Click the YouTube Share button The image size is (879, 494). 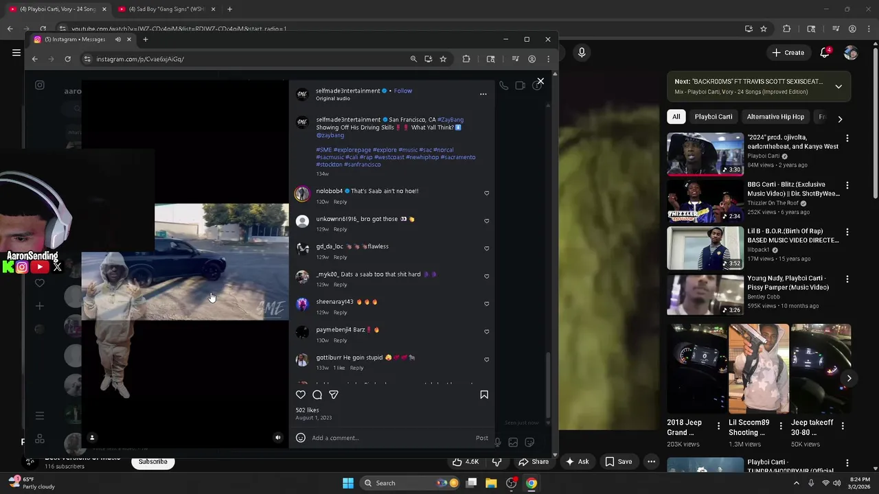[534, 462]
